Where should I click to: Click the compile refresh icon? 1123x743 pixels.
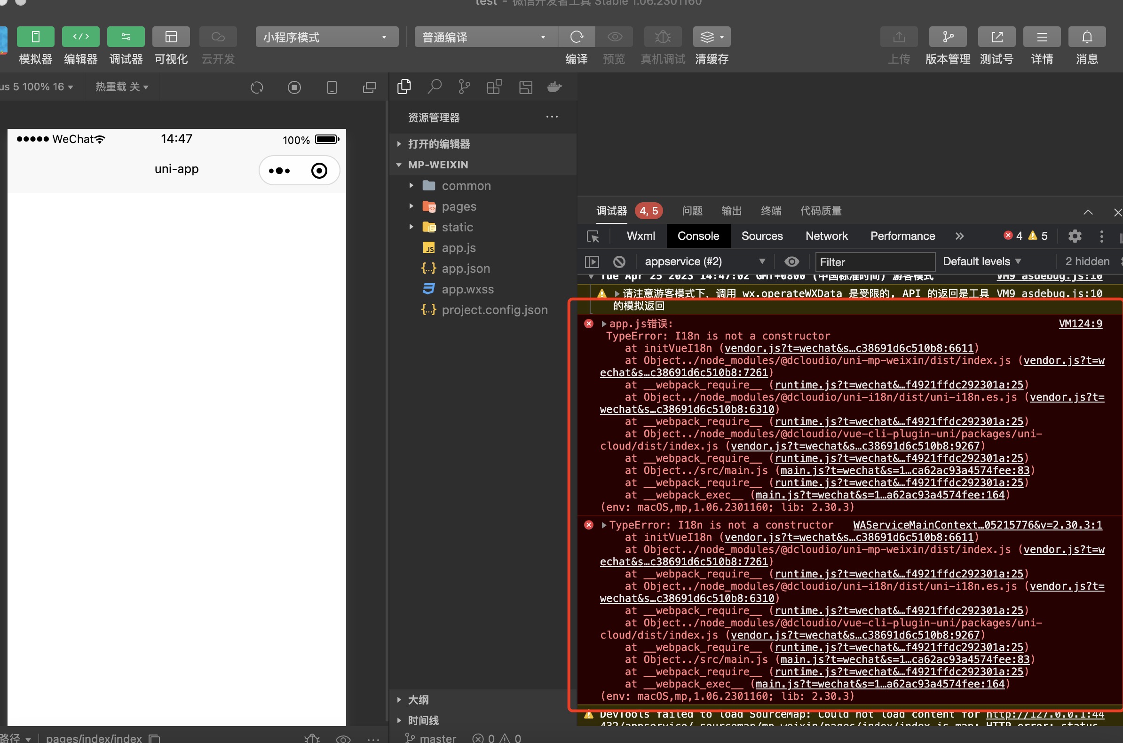tap(576, 37)
